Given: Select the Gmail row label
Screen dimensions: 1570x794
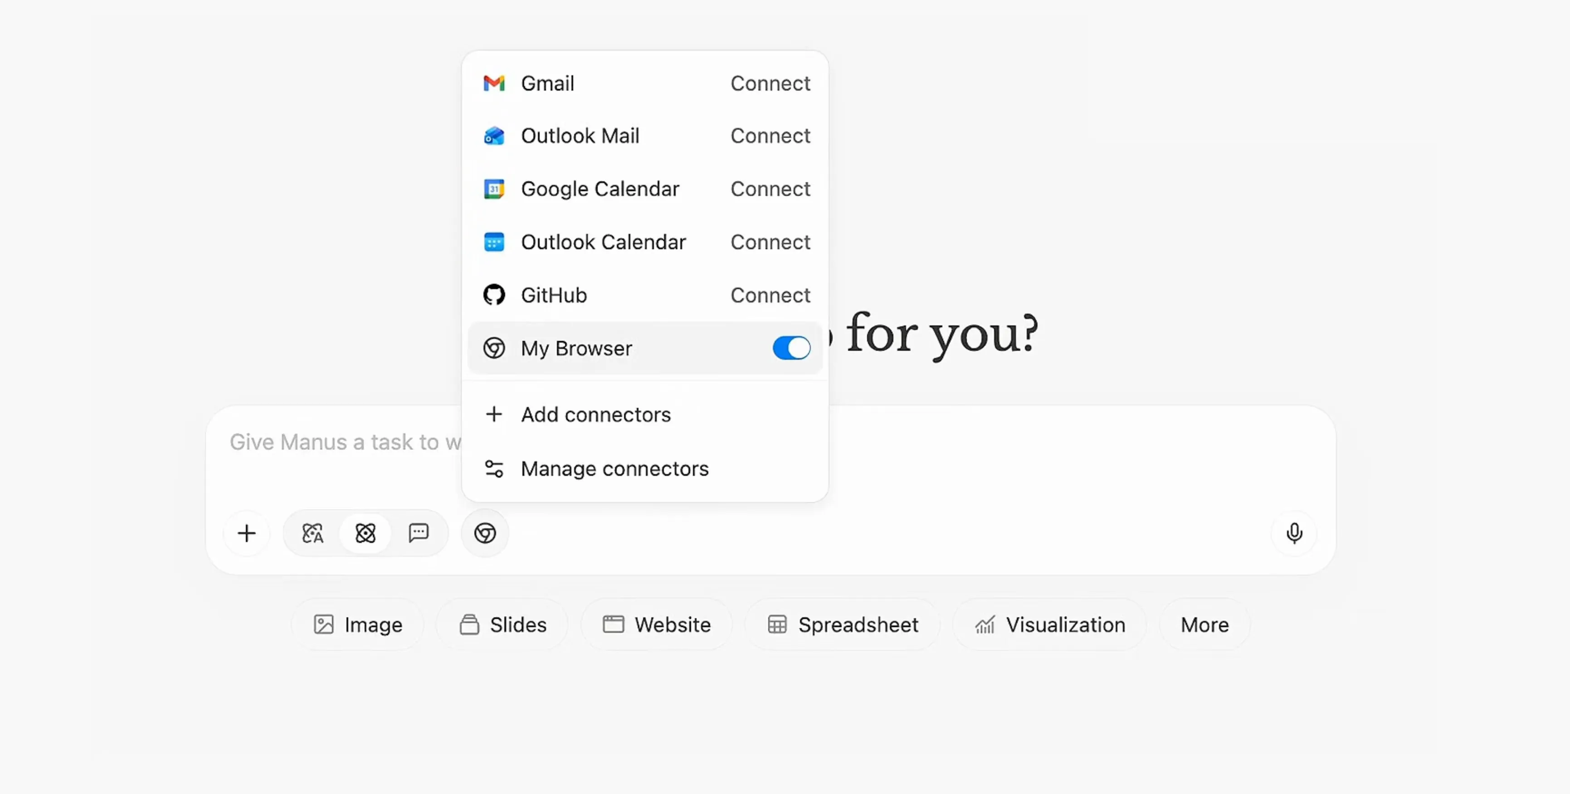Looking at the screenshot, I should pos(547,83).
